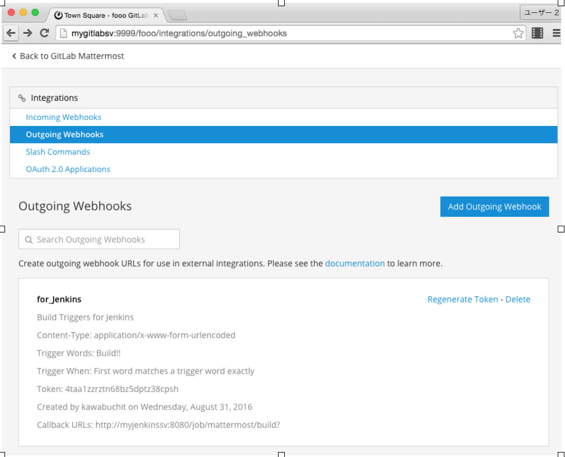Screen dimensions: 565x457
Task: Click the browser forward arrow button
Action: pyautogui.click(x=28, y=33)
